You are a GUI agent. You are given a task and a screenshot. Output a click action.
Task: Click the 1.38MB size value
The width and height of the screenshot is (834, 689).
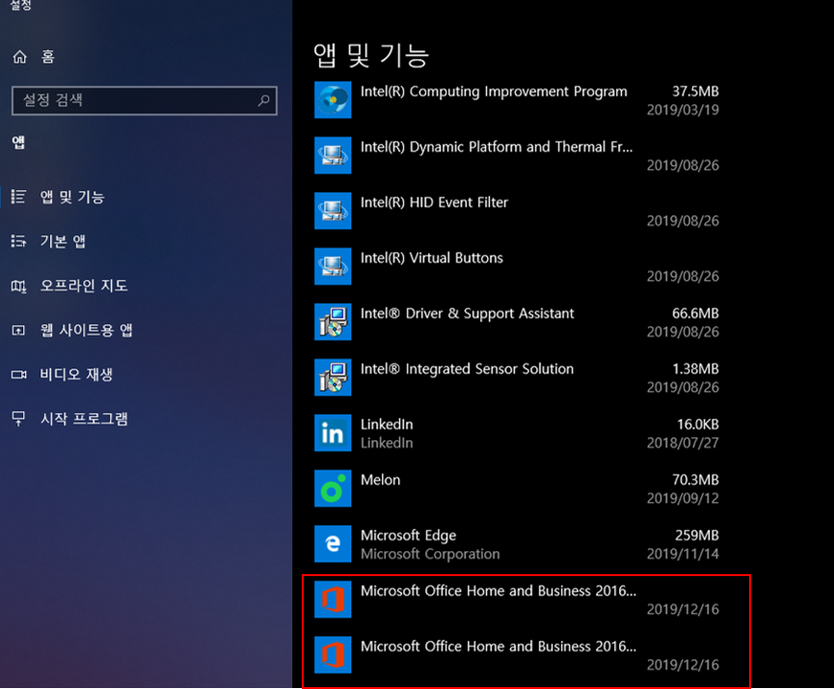(695, 369)
